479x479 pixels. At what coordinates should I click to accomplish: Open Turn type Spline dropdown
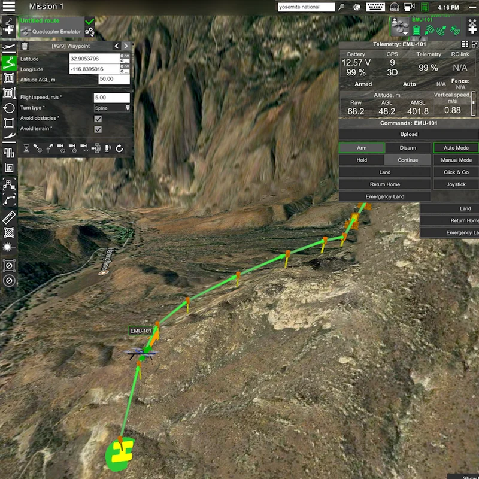(x=112, y=108)
